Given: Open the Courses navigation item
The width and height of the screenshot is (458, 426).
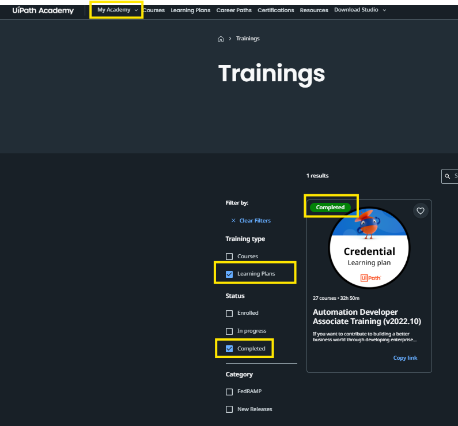Looking at the screenshot, I should click(x=154, y=10).
